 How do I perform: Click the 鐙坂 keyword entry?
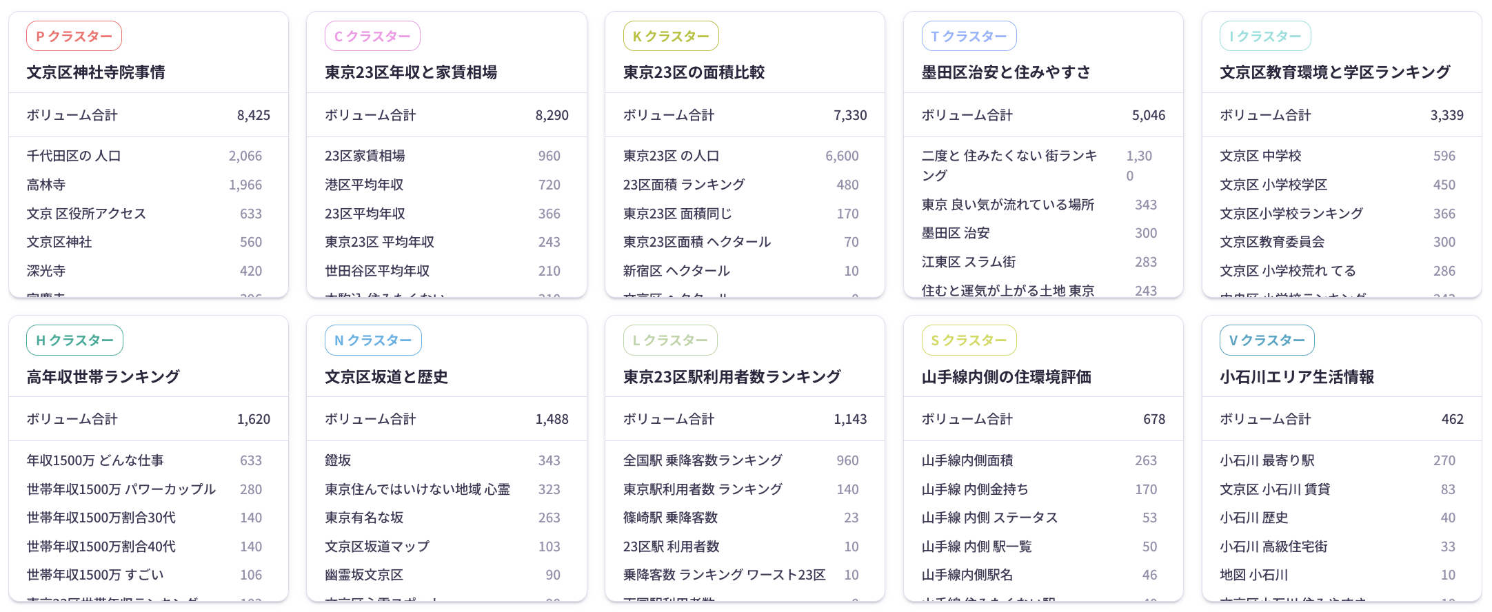(x=338, y=460)
